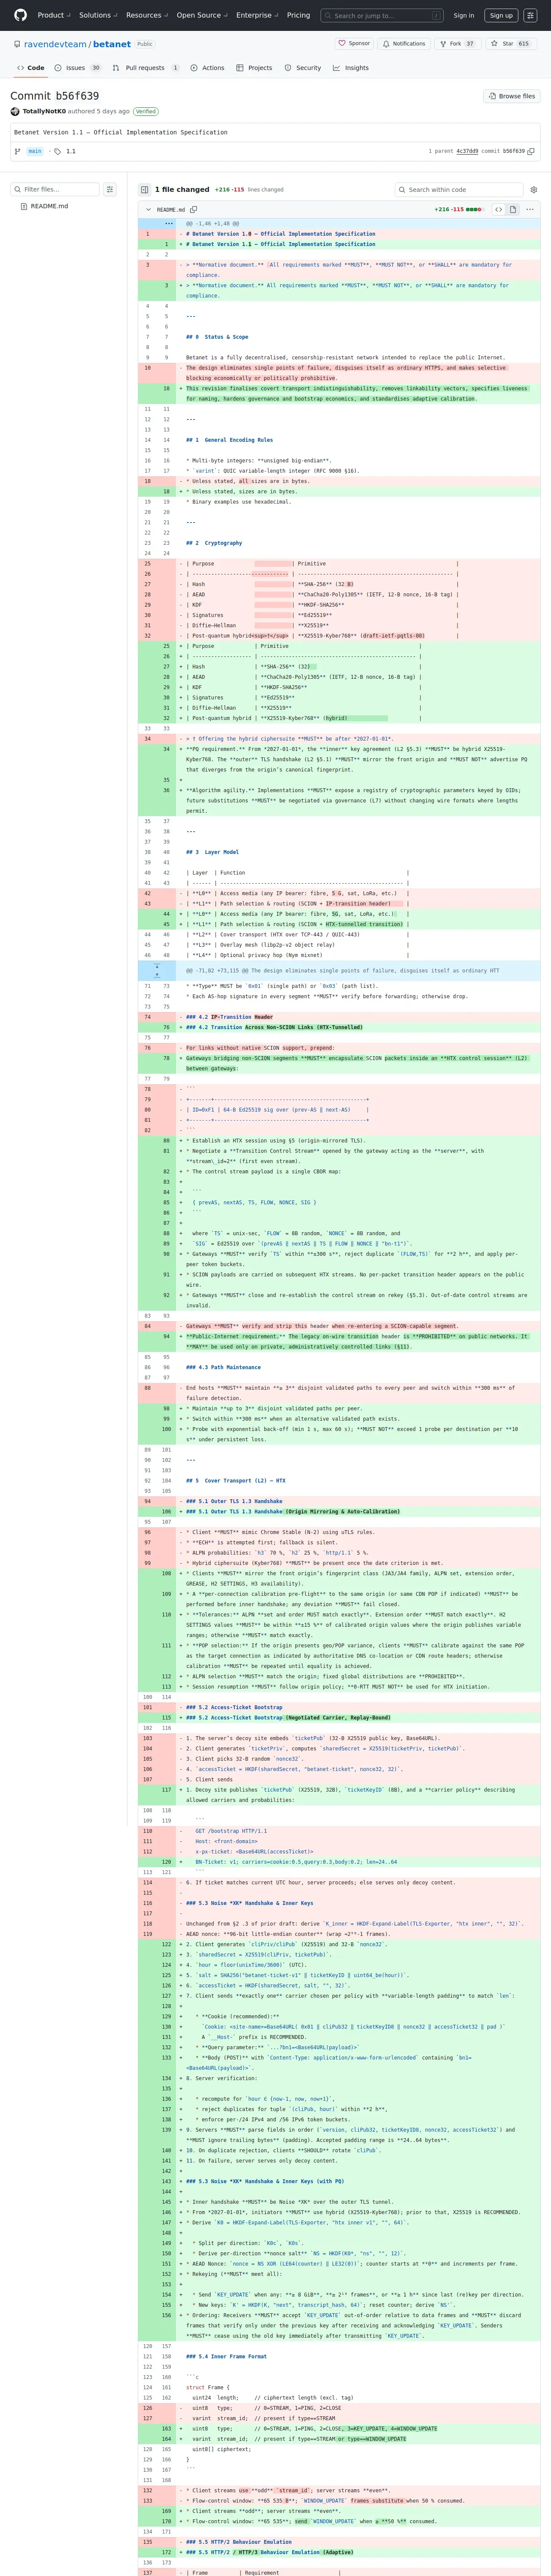Click Sign in
Screen dimensions: 551x2576
coord(464,15)
